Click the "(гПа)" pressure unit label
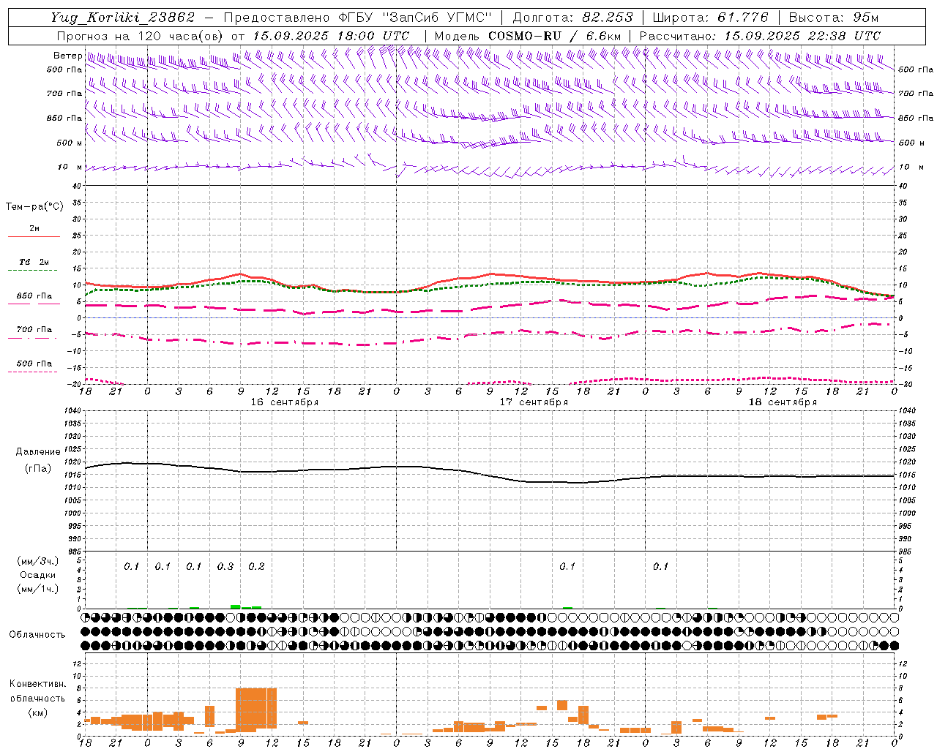Screen dimensions: 937x749 point(38,468)
